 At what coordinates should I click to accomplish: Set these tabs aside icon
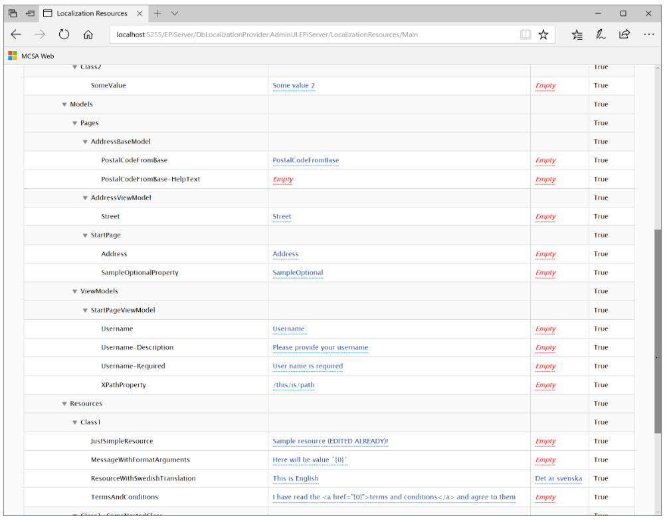30,13
